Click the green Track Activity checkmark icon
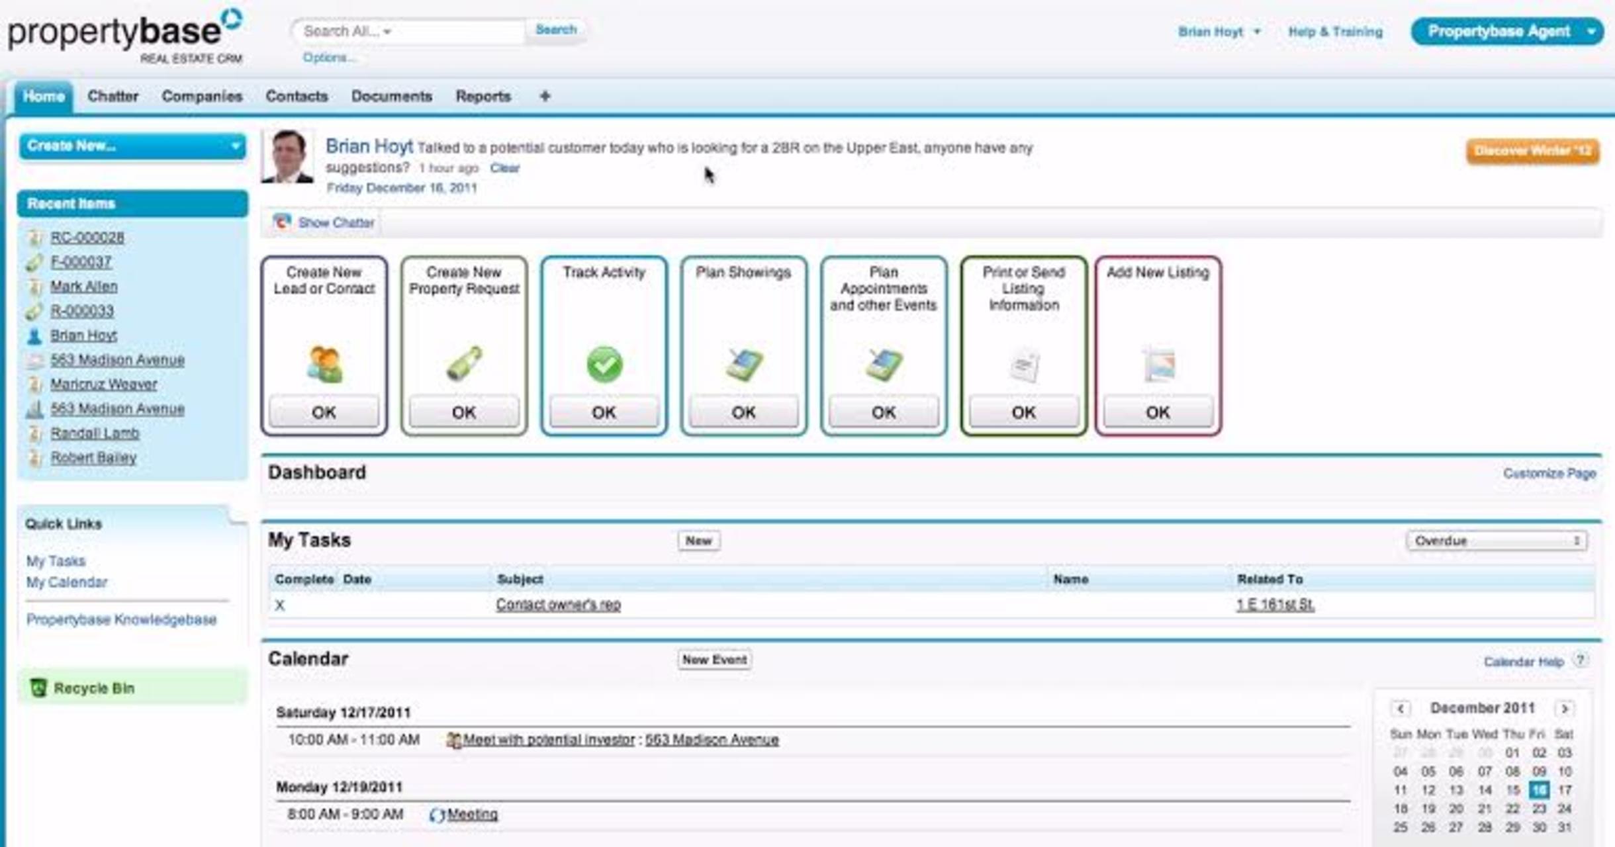Image resolution: width=1615 pixels, height=847 pixels. click(x=604, y=364)
